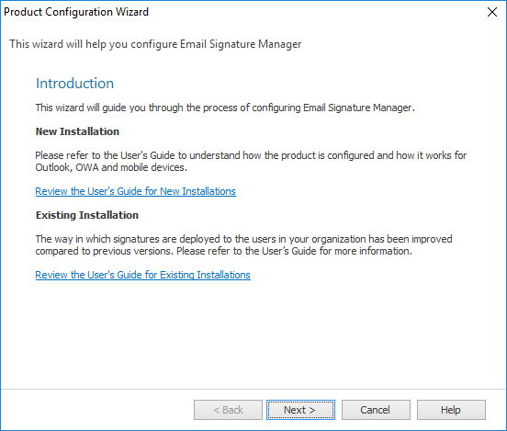Click the New Installation heading
This screenshot has height=431, width=507.
77,131
